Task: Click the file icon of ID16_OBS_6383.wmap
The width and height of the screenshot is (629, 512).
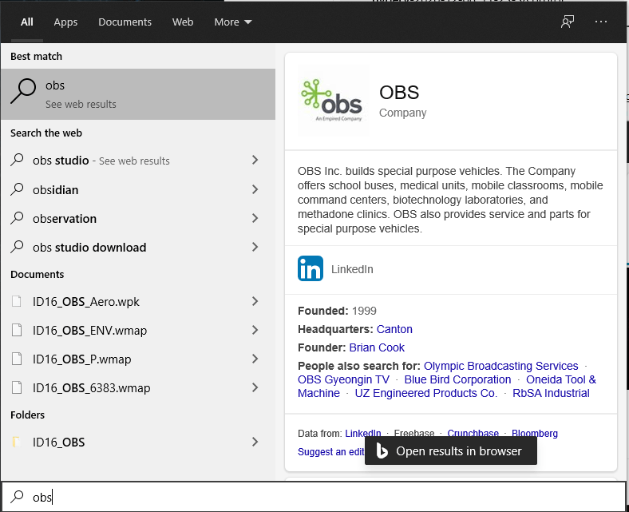Action: tap(17, 388)
